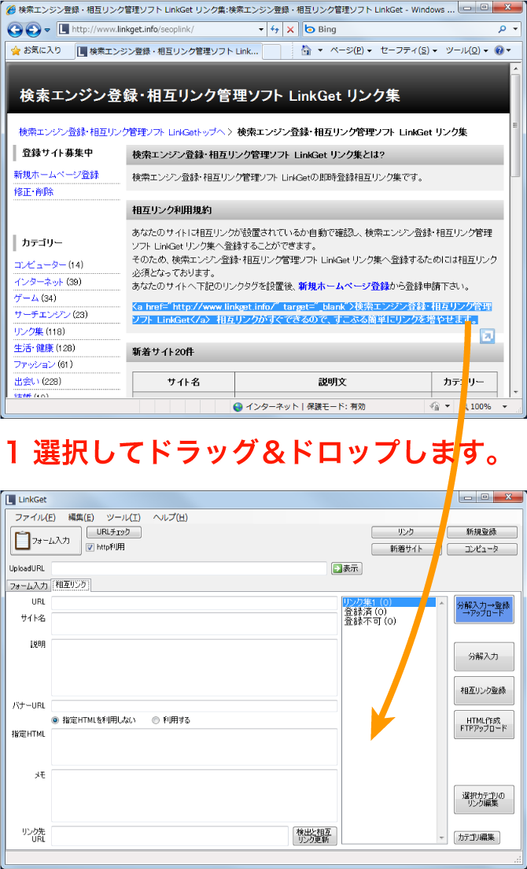Switch to the フォーム入力 tab
This screenshot has width=527, height=869.
click(28, 586)
